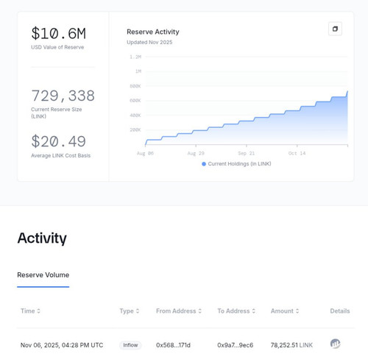Screen dimensions: 368x359
Task: Sort the table by Amount
Action: 285,311
